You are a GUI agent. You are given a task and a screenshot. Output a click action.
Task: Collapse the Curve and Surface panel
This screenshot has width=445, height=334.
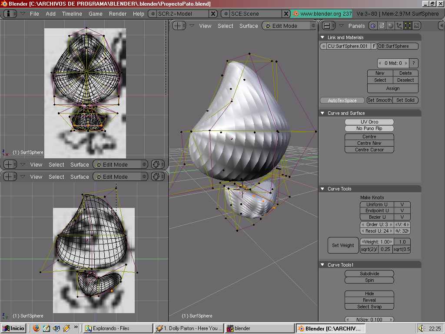click(x=322, y=113)
